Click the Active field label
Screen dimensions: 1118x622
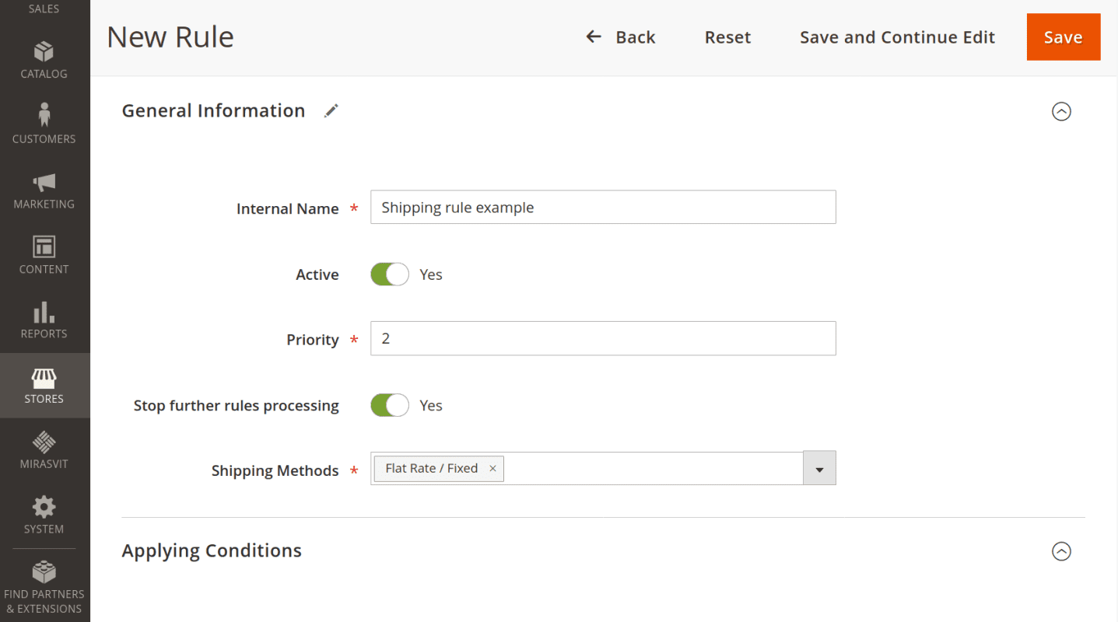click(317, 274)
